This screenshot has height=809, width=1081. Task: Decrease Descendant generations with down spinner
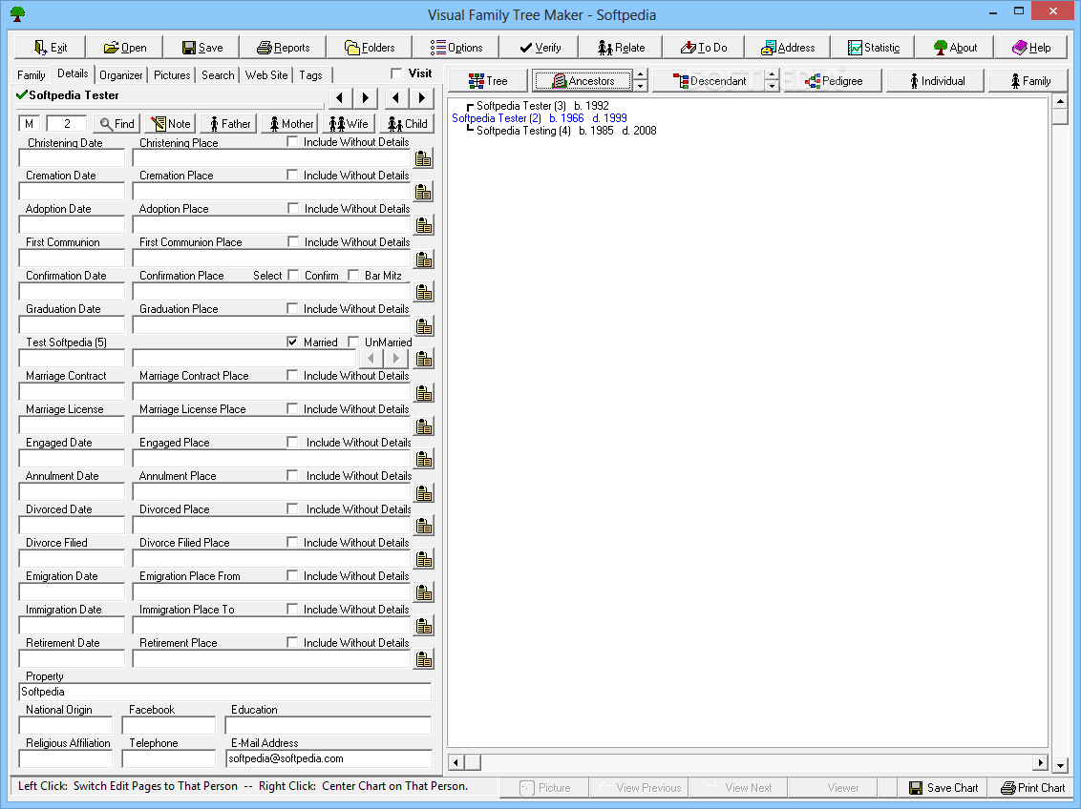click(773, 87)
